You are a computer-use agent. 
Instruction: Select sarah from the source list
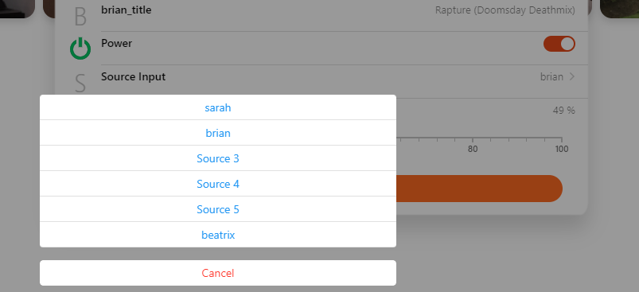(x=218, y=107)
